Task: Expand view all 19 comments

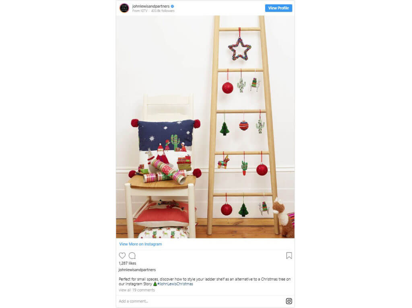Action: coord(137,290)
